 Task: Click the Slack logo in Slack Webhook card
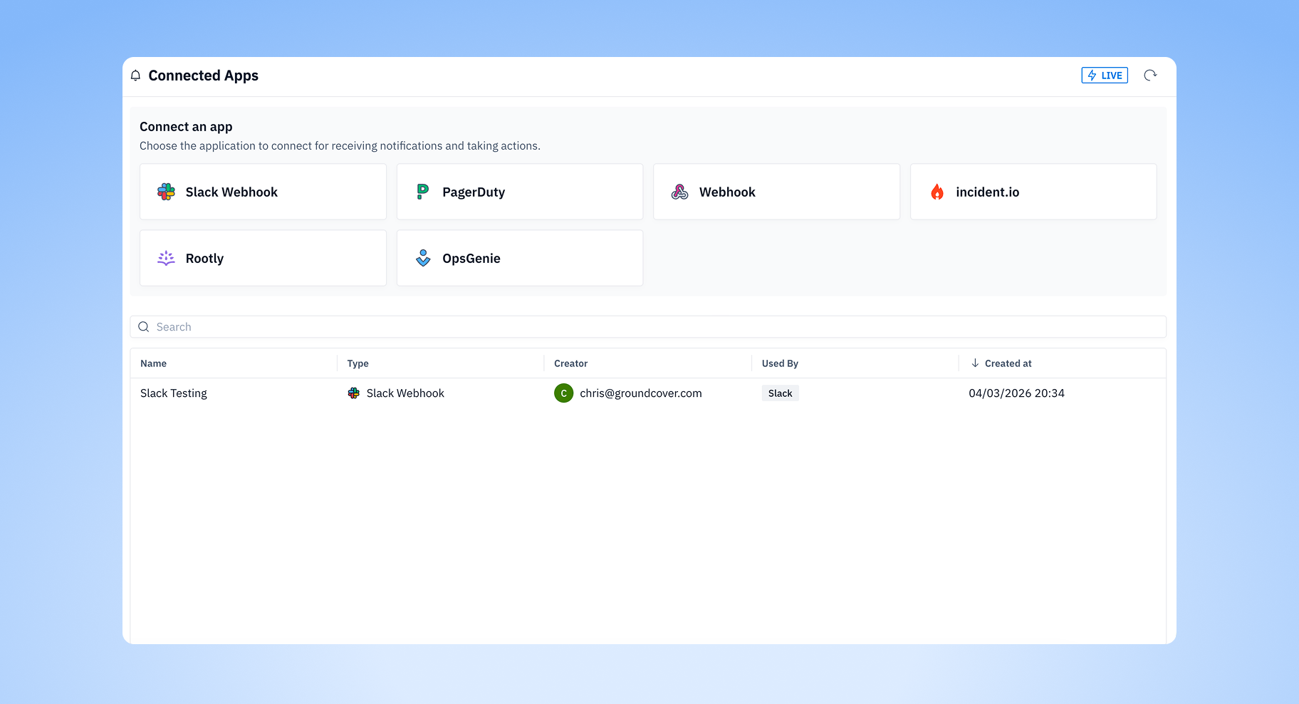[x=166, y=192]
